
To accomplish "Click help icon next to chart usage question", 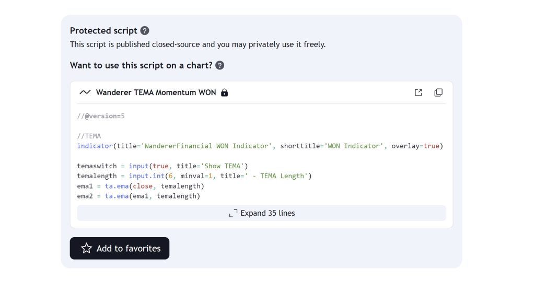I will (x=220, y=65).
